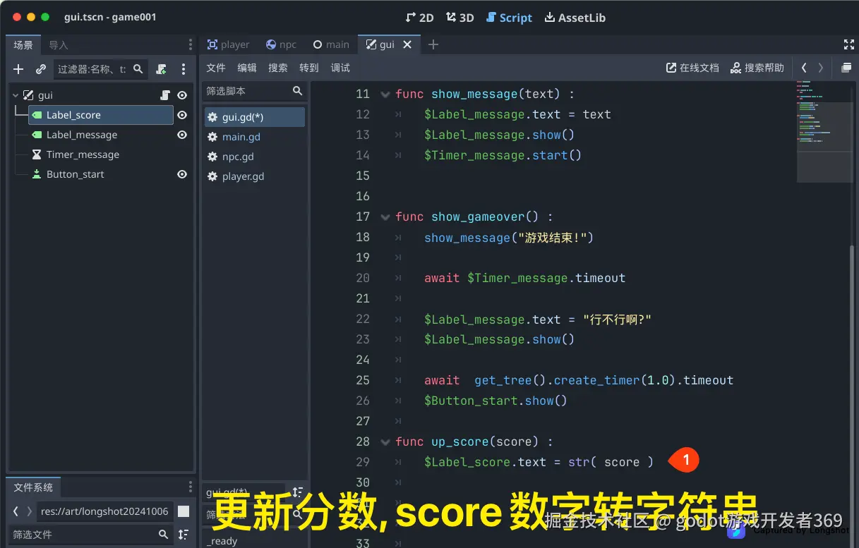Click the filesystem sort files icon

click(x=184, y=535)
